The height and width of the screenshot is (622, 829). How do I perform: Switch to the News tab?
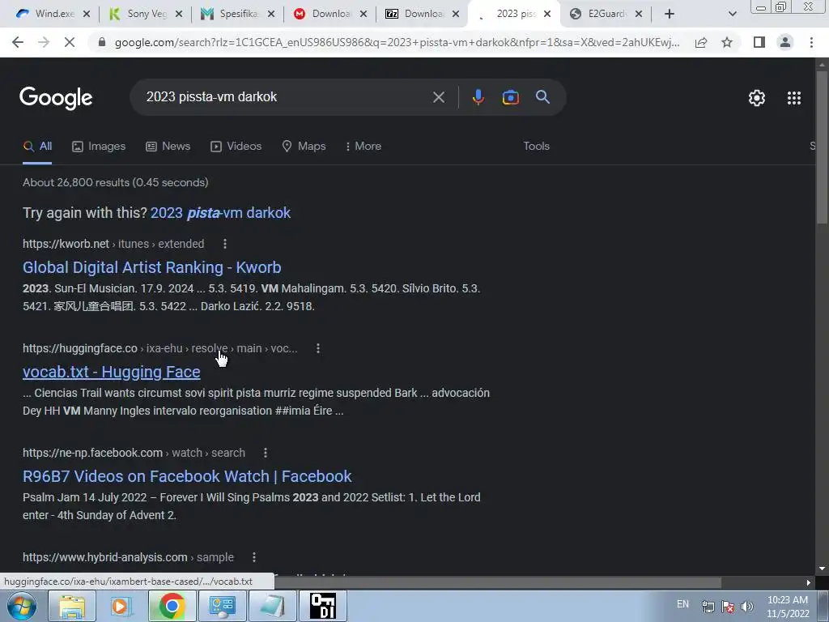[168, 147]
